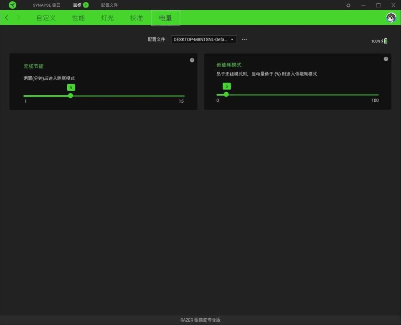The image size is (401, 325).
Task: Go back with the left arrow
Action: [7, 18]
